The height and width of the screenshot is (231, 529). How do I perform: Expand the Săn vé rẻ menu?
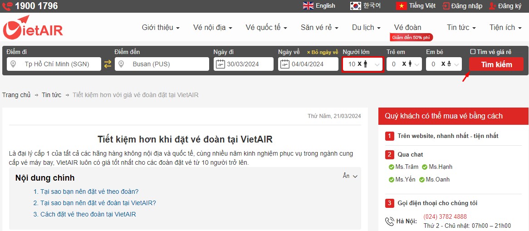coord(319,28)
